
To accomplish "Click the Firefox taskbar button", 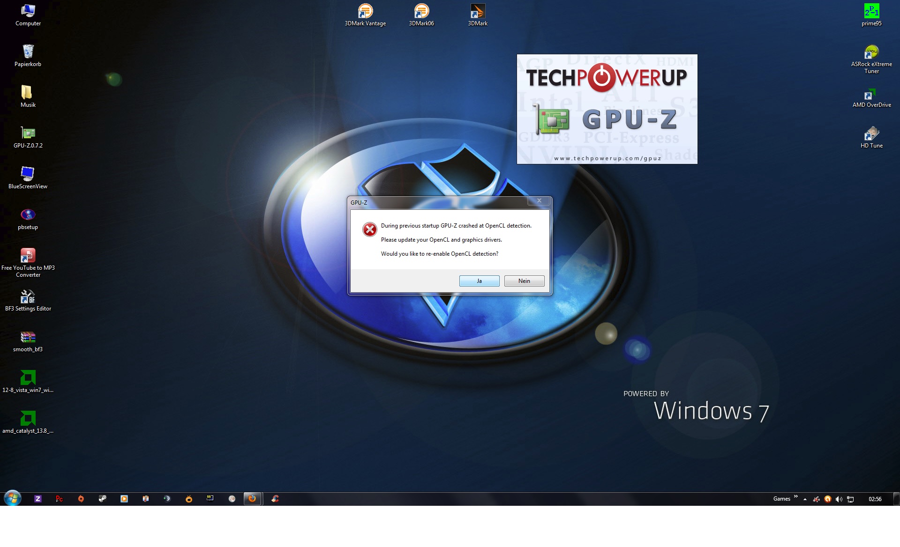I will [x=252, y=499].
